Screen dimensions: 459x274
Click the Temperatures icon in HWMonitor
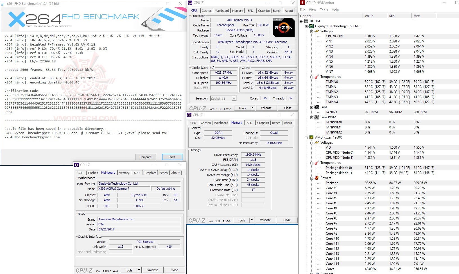pos(316,77)
